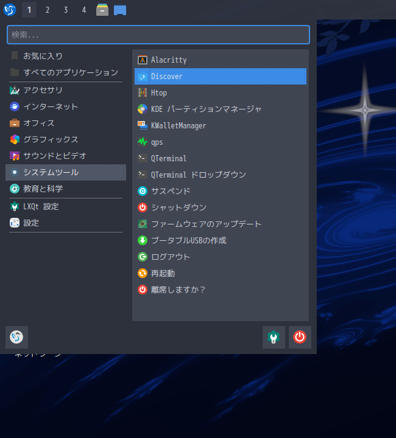
Task: Launch Discover by its highlighted name
Action: [x=167, y=76]
